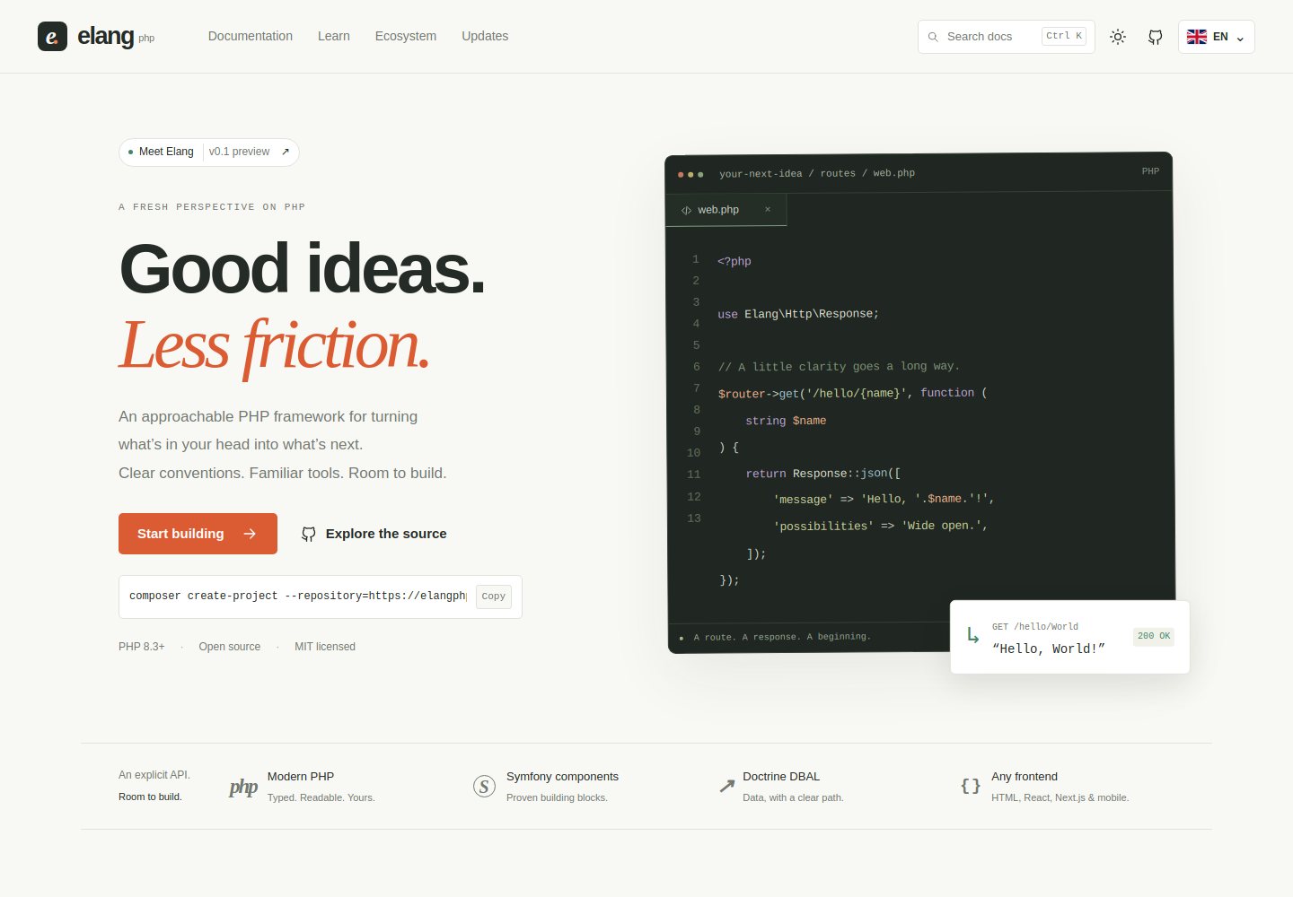The height and width of the screenshot is (897, 1293).
Task: Toggle the sun light/dark theme icon
Action: [1118, 37]
